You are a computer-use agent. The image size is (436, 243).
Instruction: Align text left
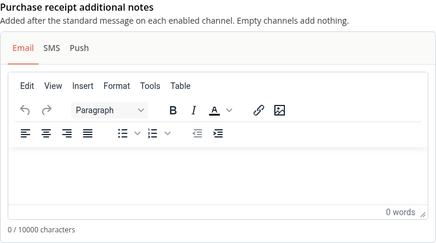point(25,133)
